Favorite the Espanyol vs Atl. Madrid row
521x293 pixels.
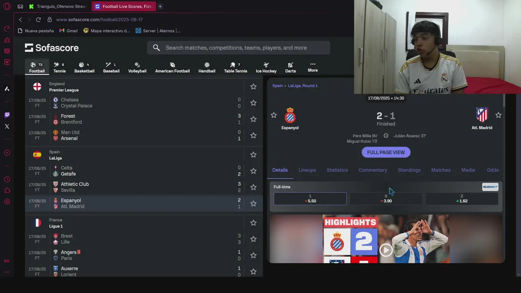253,203
